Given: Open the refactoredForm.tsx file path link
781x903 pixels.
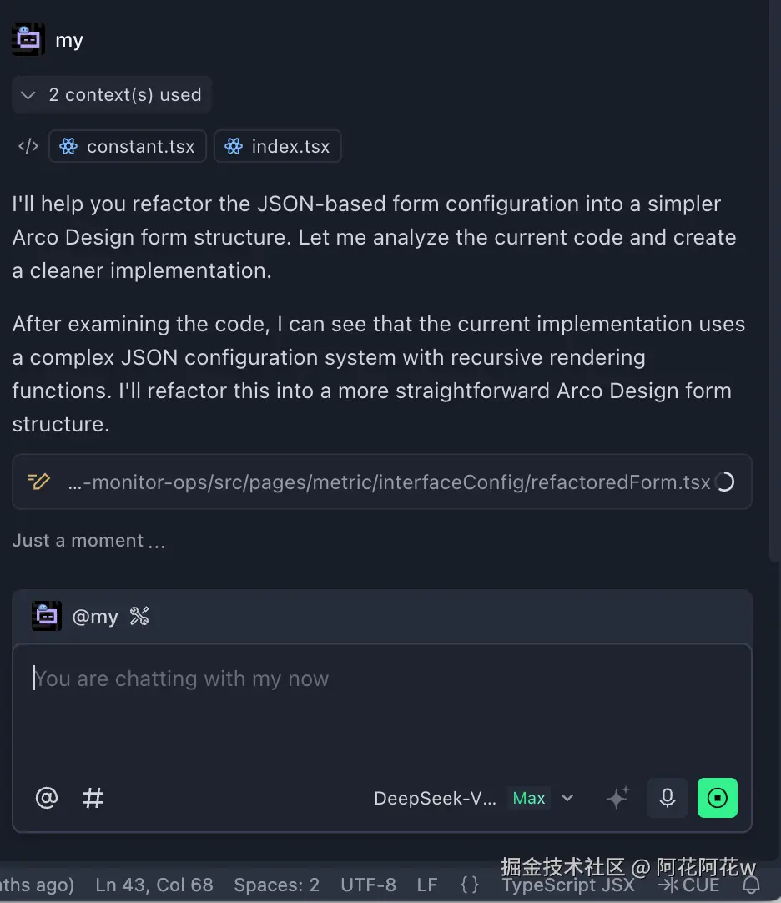Looking at the screenshot, I should [x=389, y=482].
